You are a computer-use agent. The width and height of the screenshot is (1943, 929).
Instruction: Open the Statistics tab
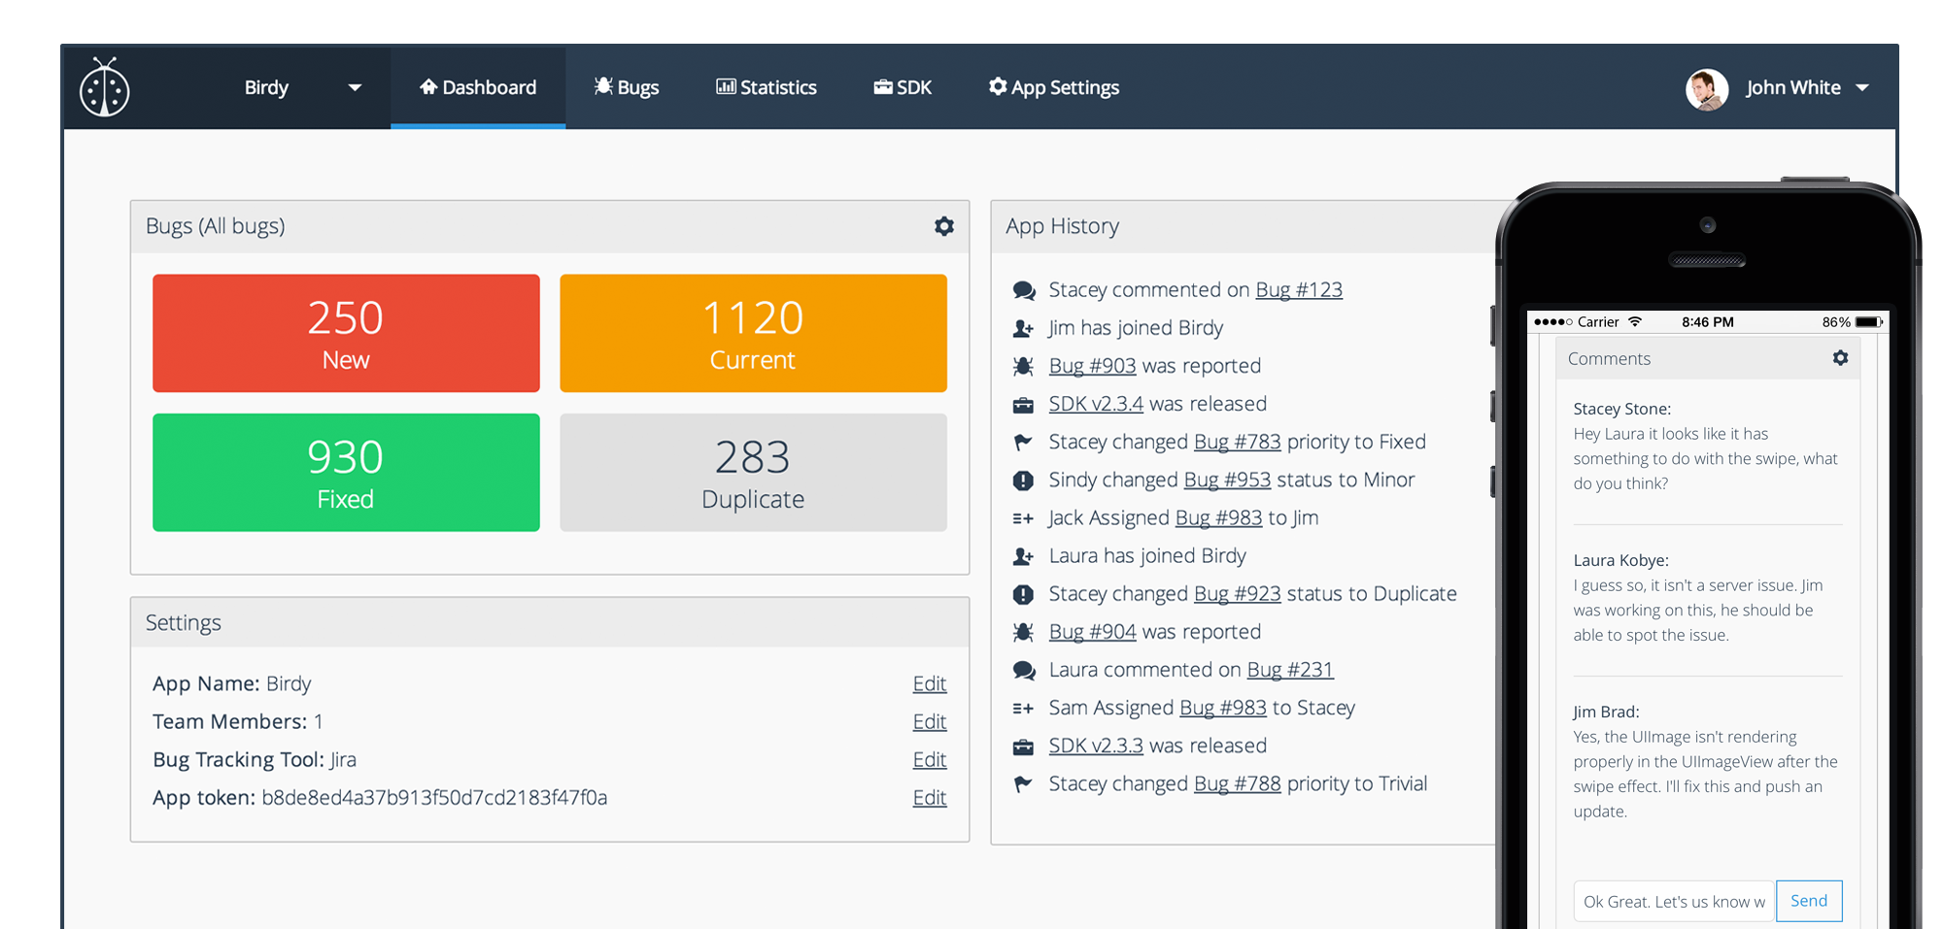pos(767,87)
